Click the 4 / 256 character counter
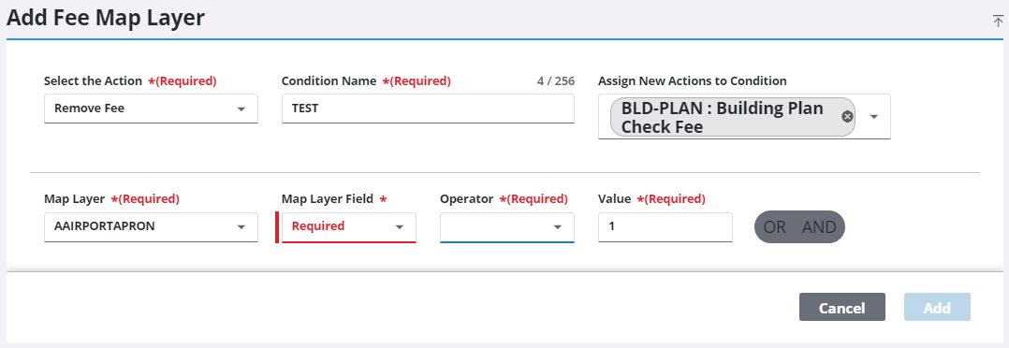Image resolution: width=1009 pixels, height=348 pixels. (x=555, y=81)
